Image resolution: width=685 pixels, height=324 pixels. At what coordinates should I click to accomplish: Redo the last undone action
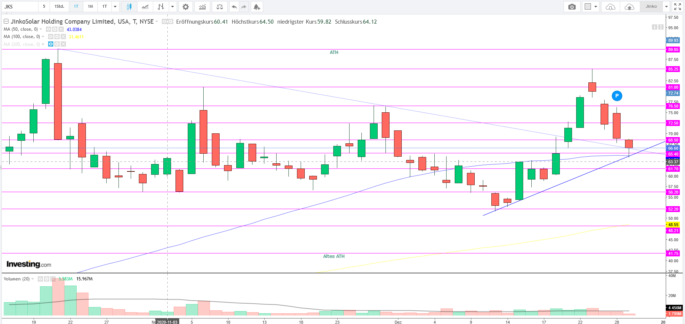(244, 7)
